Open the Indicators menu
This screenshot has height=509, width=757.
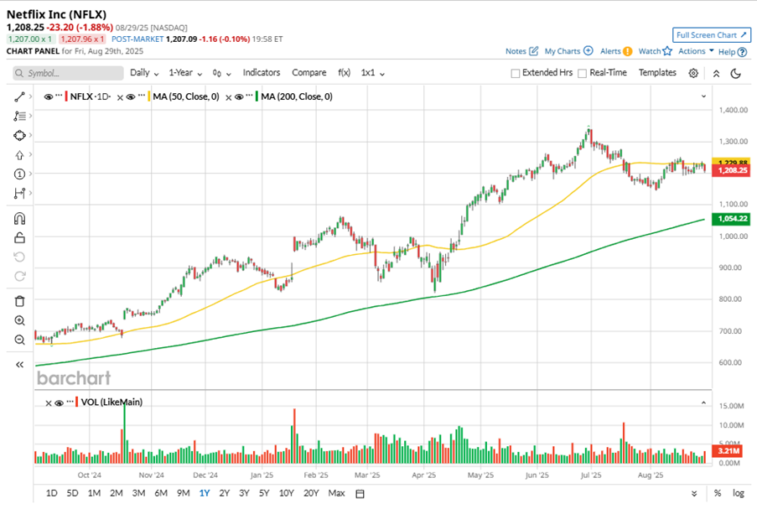(x=262, y=72)
